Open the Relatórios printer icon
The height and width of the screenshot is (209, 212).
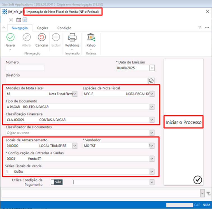pyautogui.click(x=72, y=37)
